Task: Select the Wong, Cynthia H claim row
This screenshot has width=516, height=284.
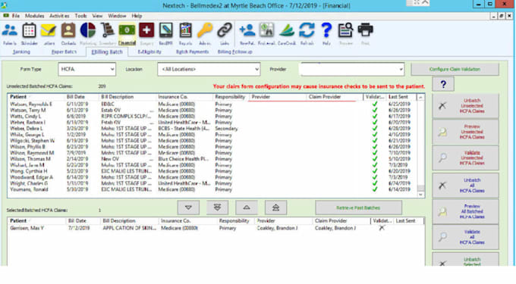Action: [212, 171]
